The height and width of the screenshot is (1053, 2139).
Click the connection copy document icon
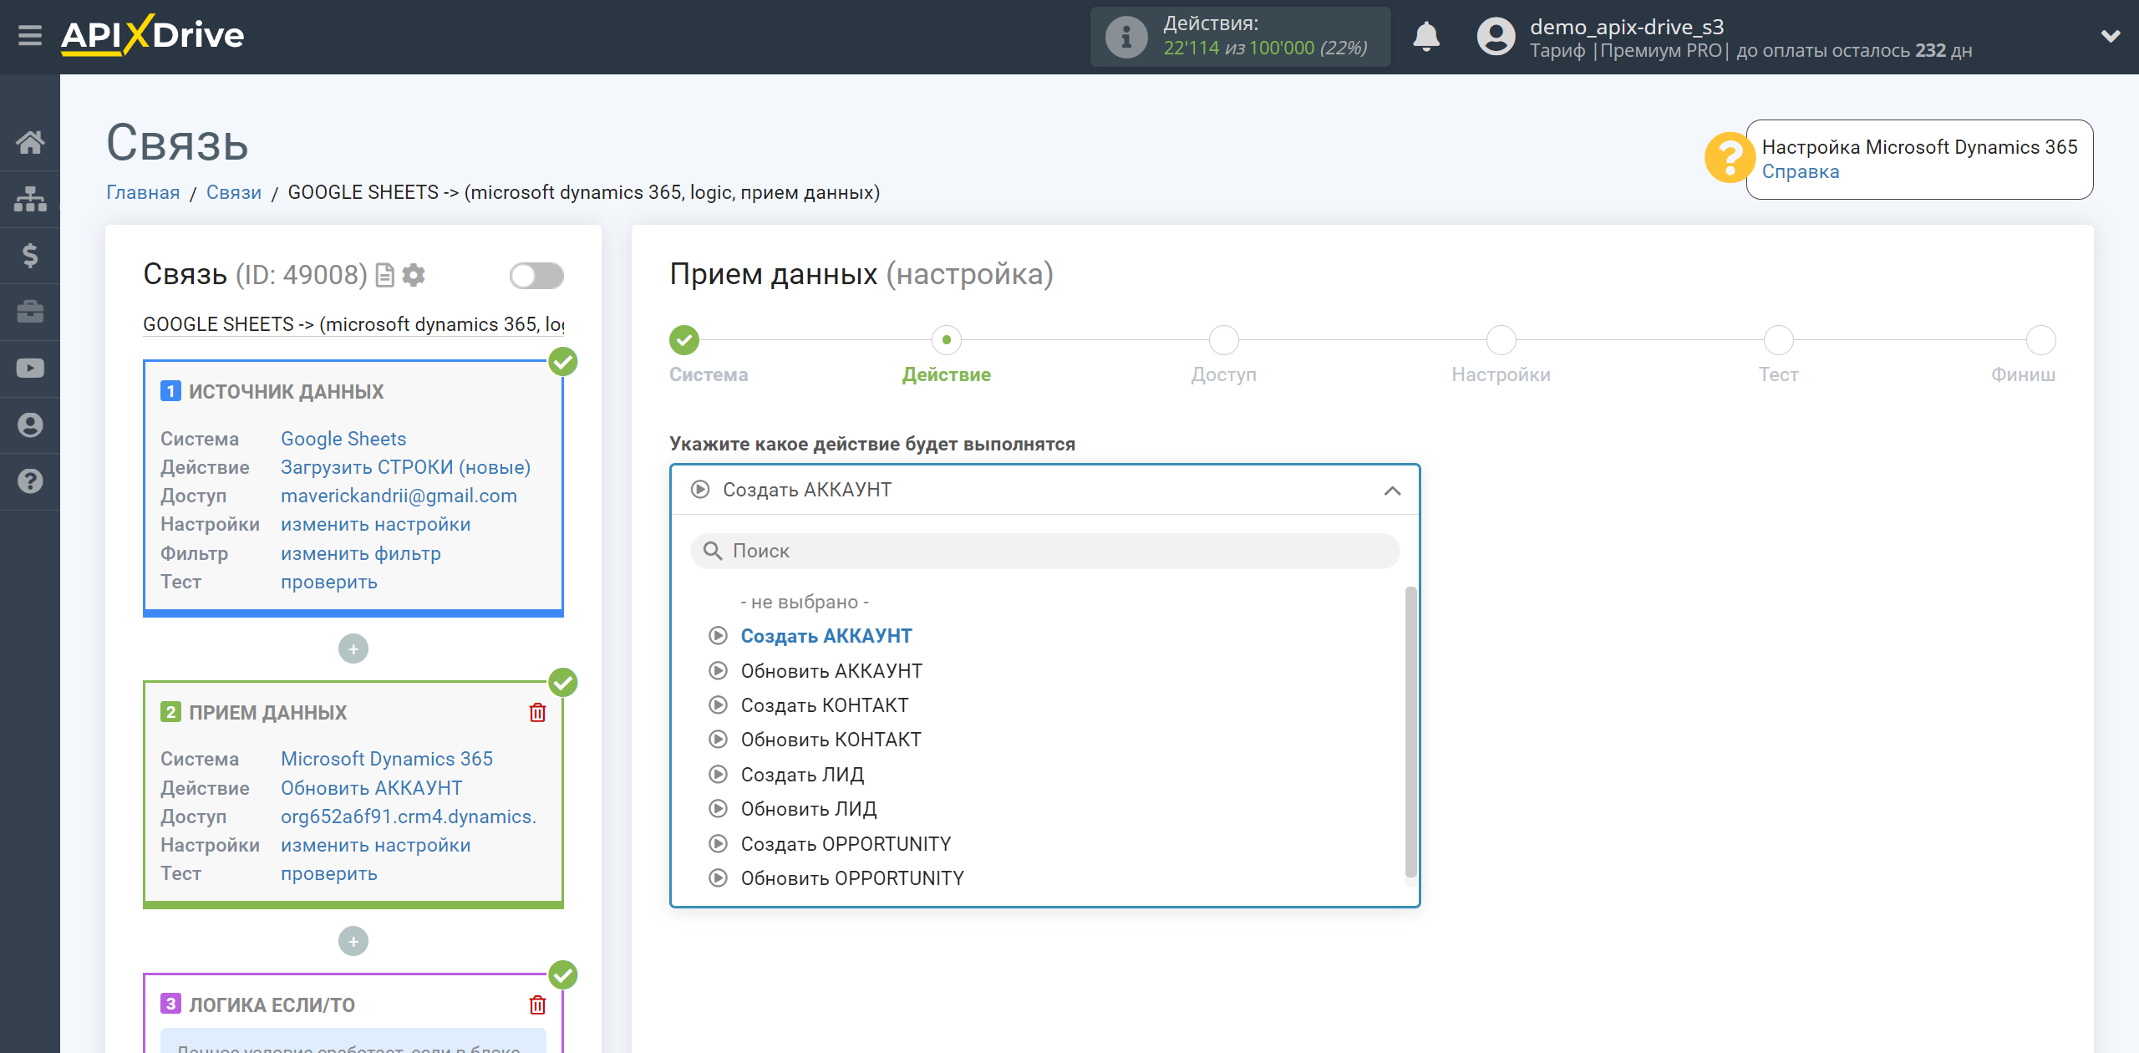tap(384, 275)
